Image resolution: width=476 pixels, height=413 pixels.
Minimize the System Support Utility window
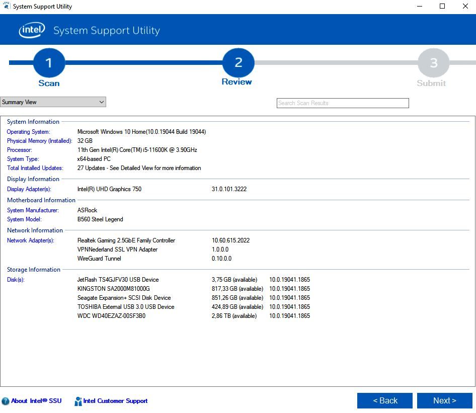click(420, 6)
